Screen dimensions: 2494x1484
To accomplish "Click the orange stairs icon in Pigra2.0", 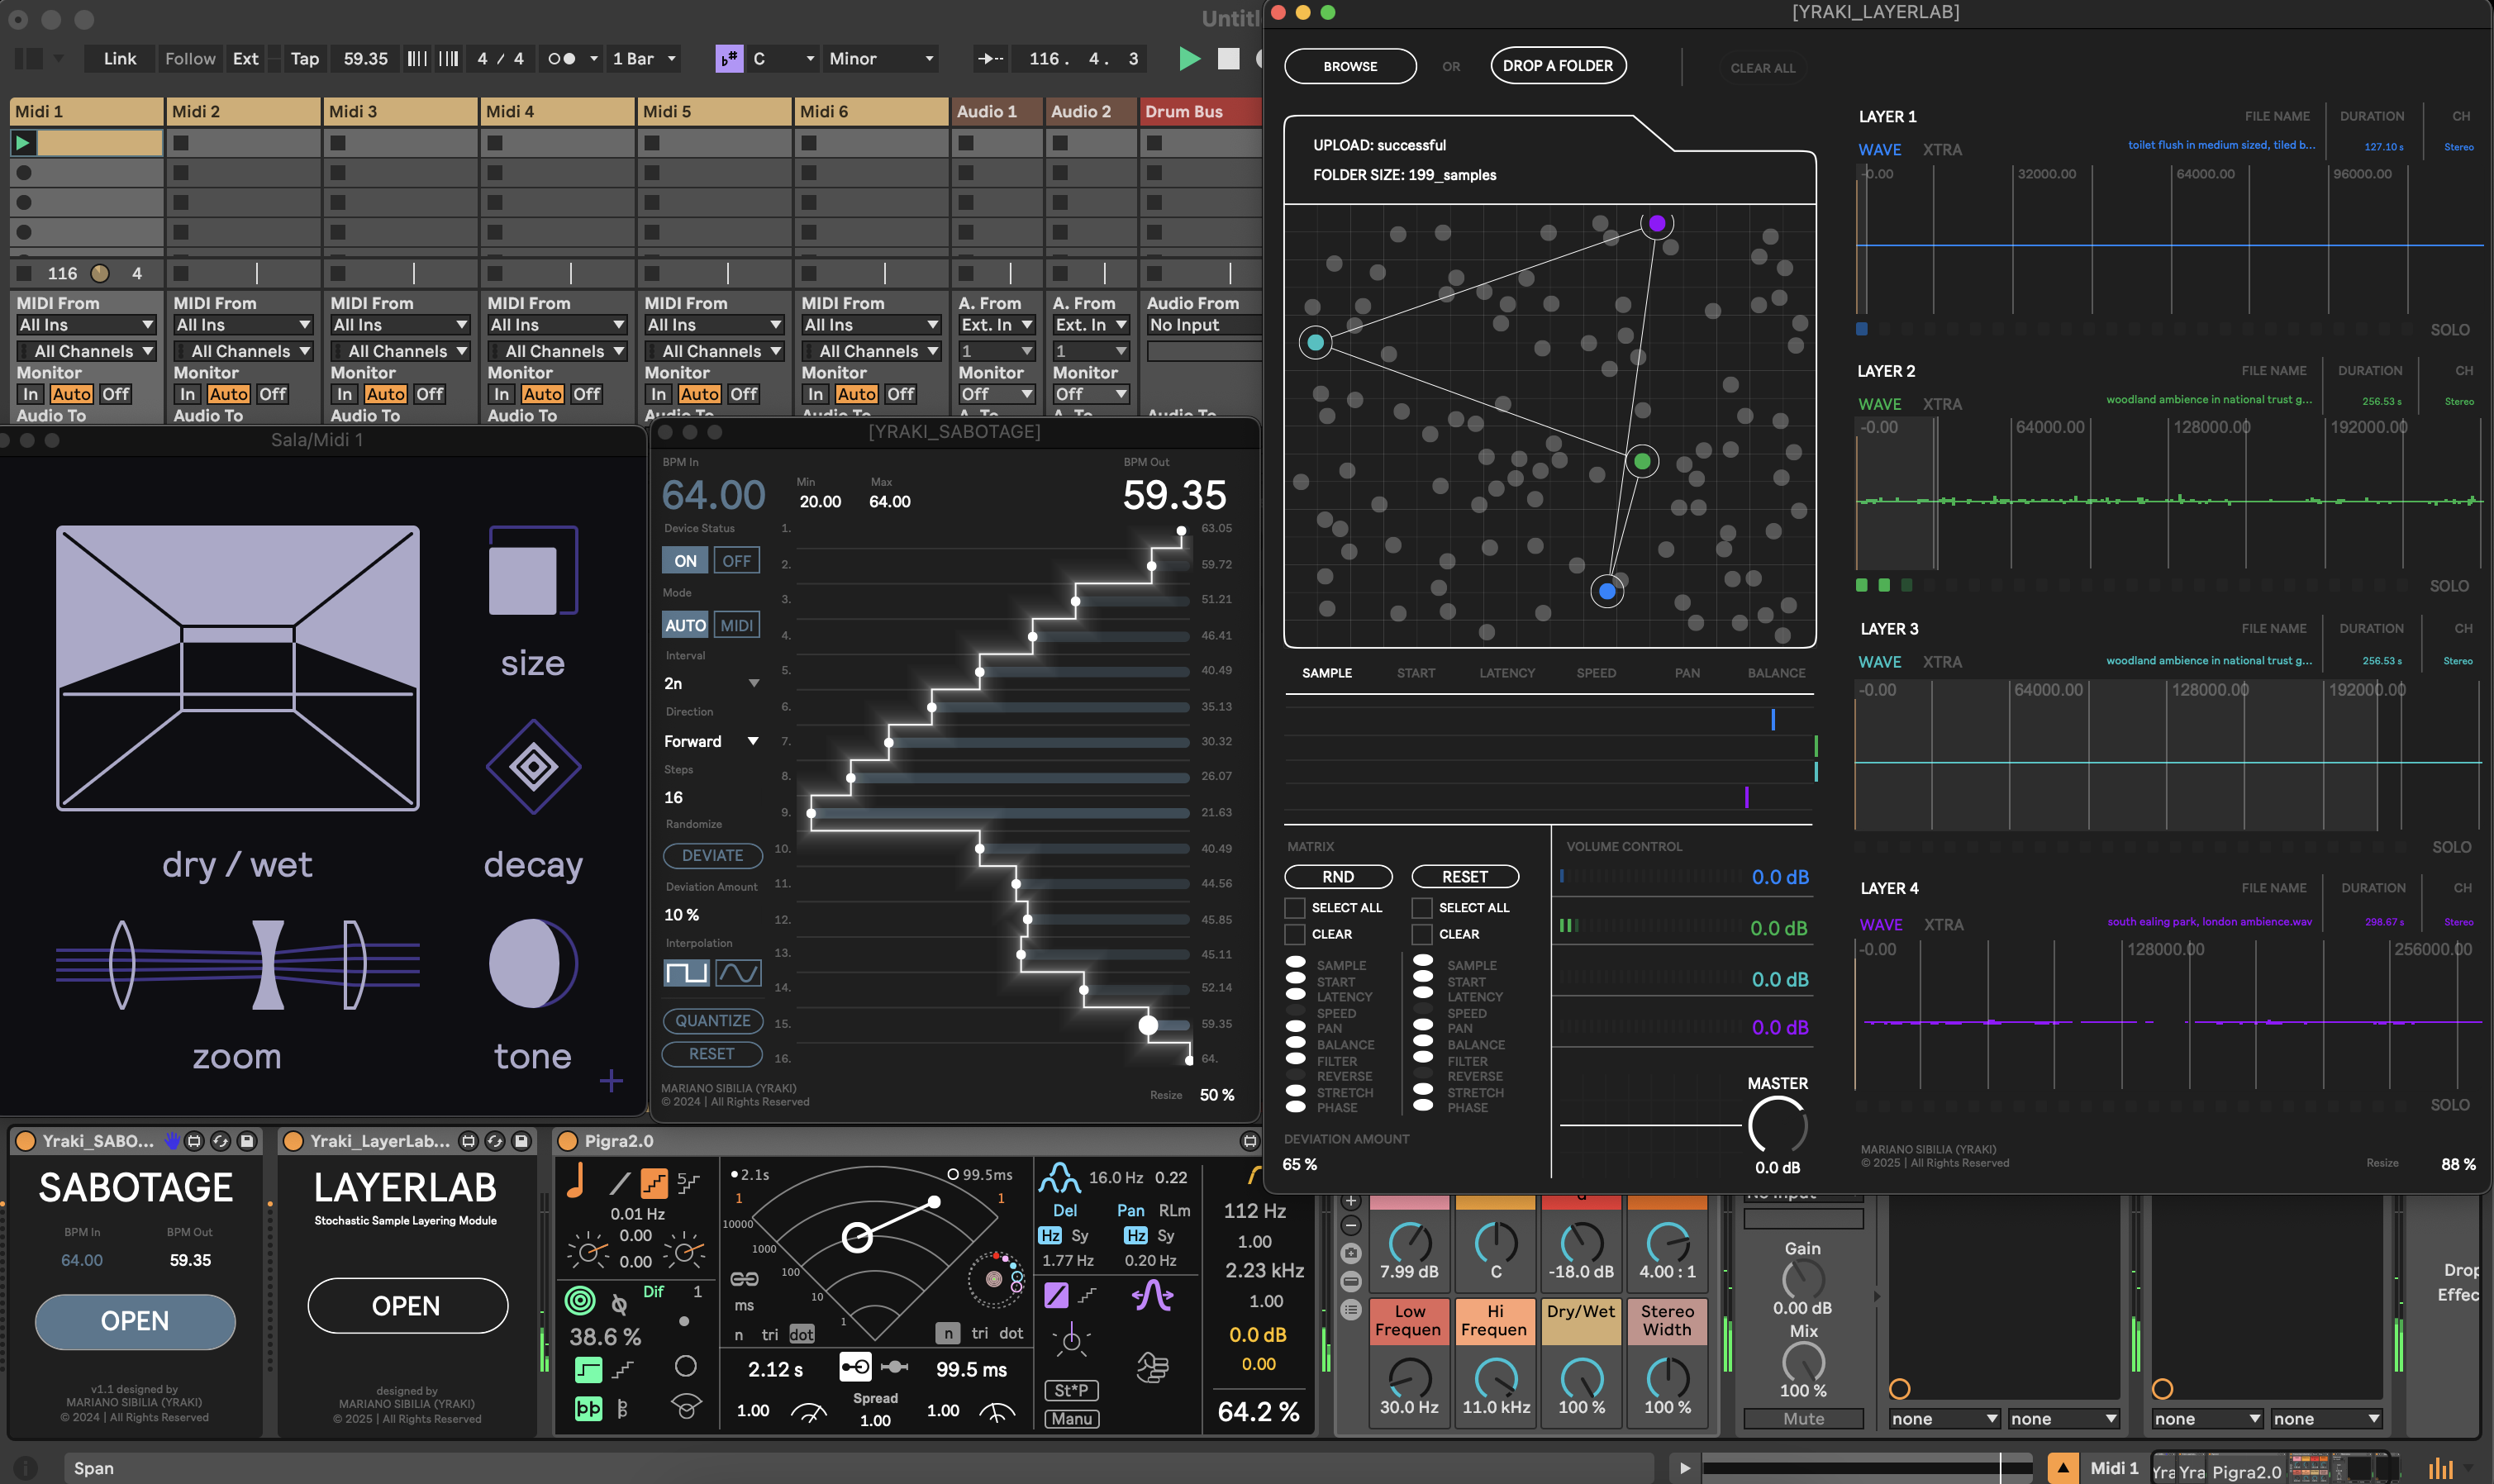I will coord(654,1183).
